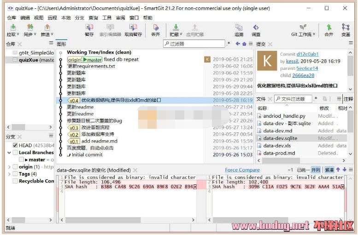Toggle the regex .* button beside graph filter
Viewport: 358px width, 235px height.
coord(228,43)
